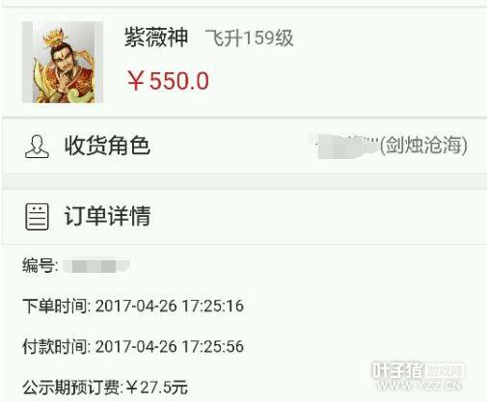Click the 飞升159级 level label
This screenshot has height=402, width=487.
tap(249, 39)
